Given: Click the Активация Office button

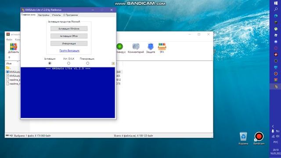Looking at the screenshot, I should [69, 36].
